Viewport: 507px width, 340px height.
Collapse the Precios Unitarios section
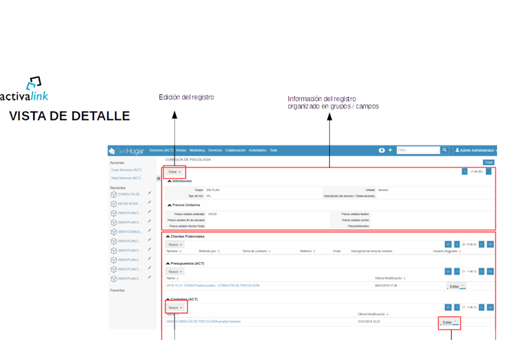tap(184, 205)
